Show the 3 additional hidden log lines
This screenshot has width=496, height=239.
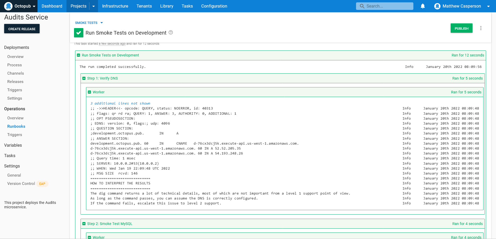(120, 103)
